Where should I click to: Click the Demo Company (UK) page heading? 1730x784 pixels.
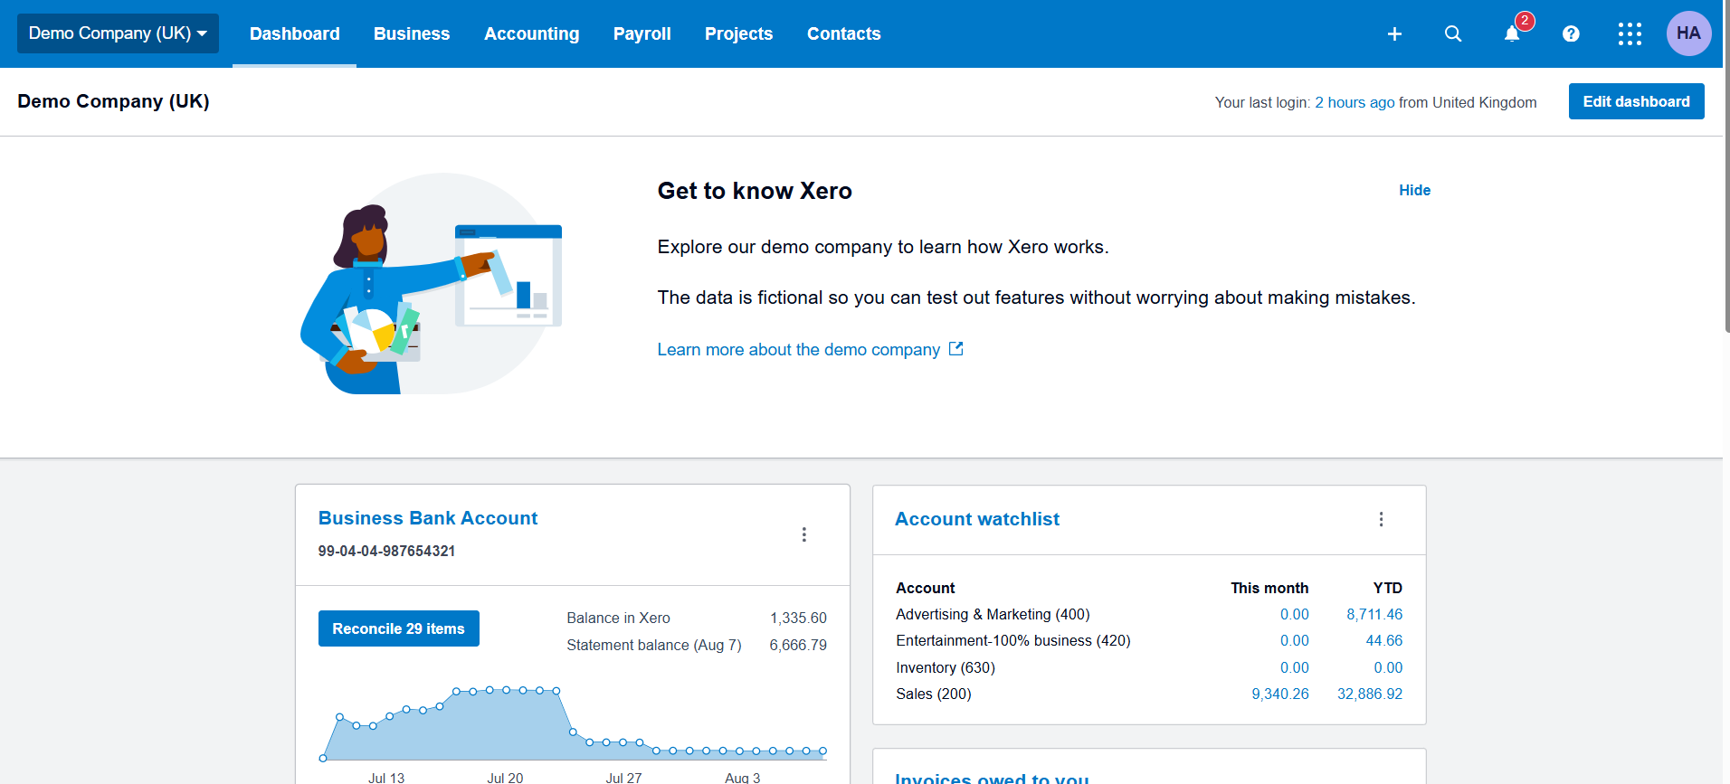tap(113, 101)
